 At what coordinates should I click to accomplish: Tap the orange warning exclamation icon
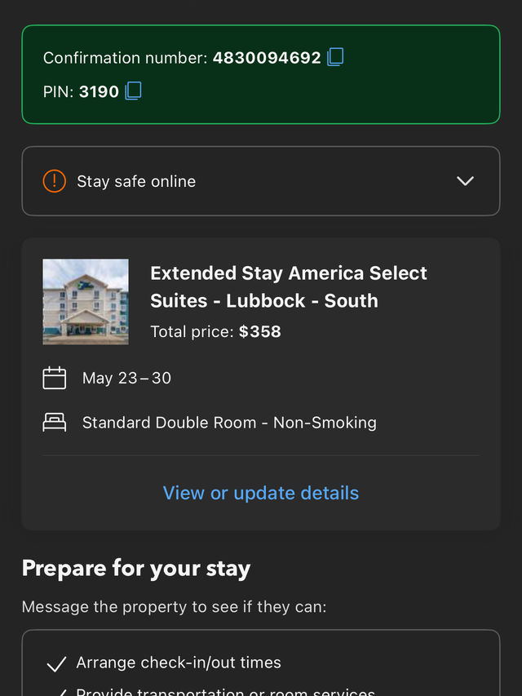54,181
